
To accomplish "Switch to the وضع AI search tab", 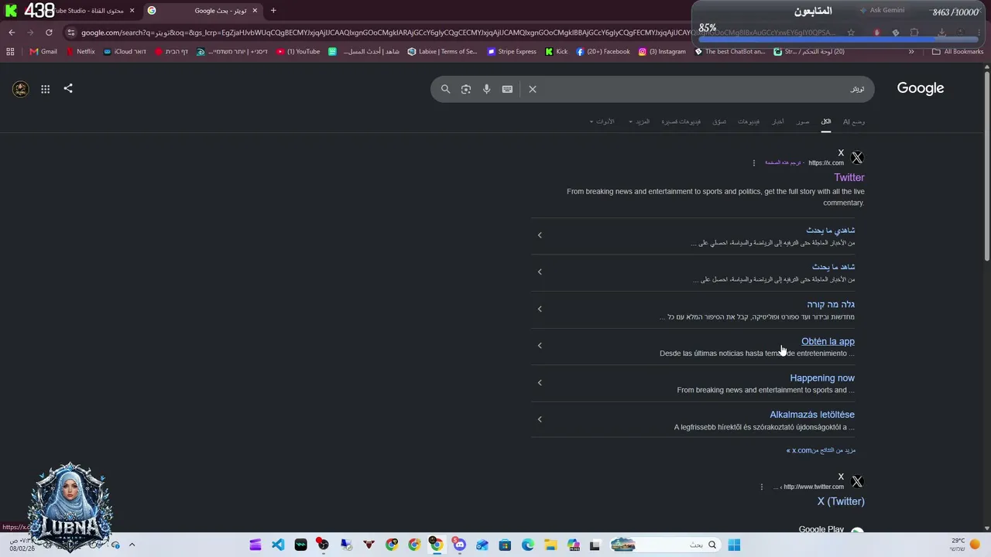I will pyautogui.click(x=854, y=121).
